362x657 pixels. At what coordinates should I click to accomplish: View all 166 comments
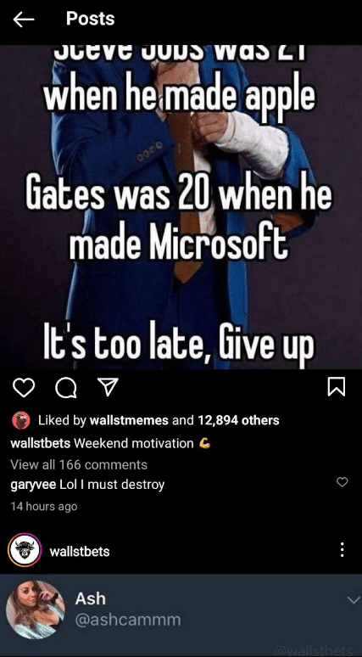(x=79, y=464)
